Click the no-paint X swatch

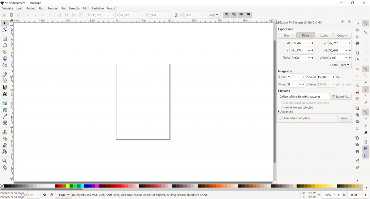click(x=2, y=186)
